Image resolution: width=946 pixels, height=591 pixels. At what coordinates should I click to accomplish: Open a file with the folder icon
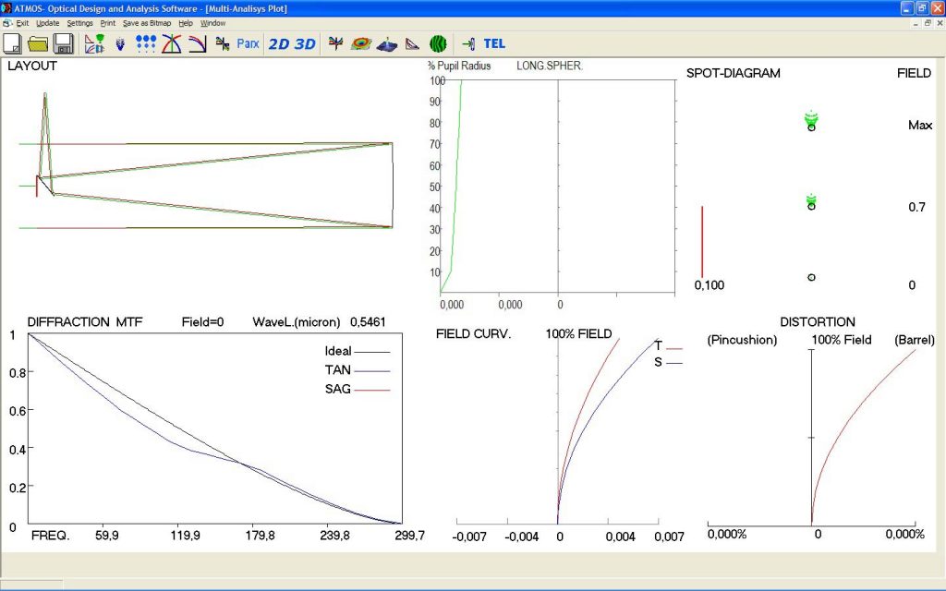(x=38, y=43)
